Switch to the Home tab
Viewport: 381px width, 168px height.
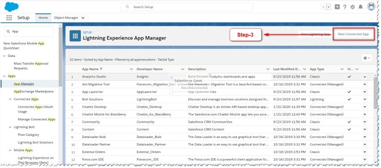coord(43,18)
